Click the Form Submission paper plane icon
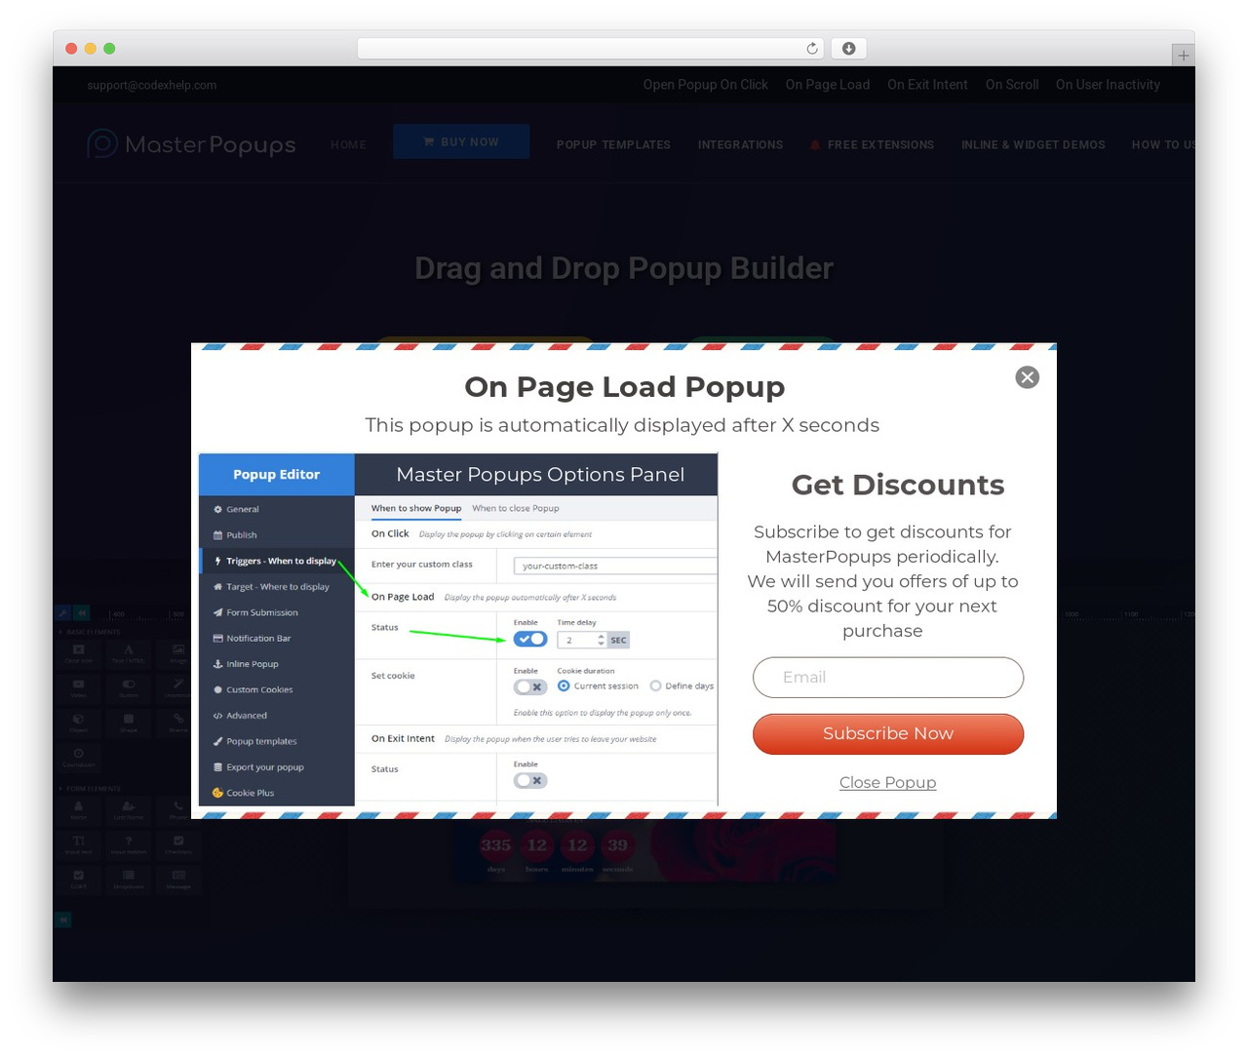The width and height of the screenshot is (1248, 1057). coord(217,612)
